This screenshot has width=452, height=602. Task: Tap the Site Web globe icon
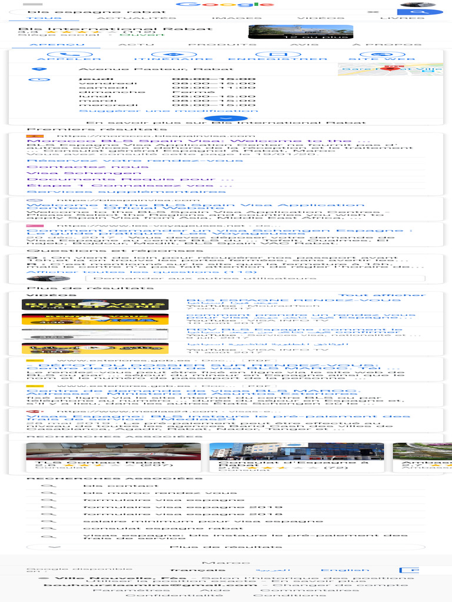click(382, 55)
